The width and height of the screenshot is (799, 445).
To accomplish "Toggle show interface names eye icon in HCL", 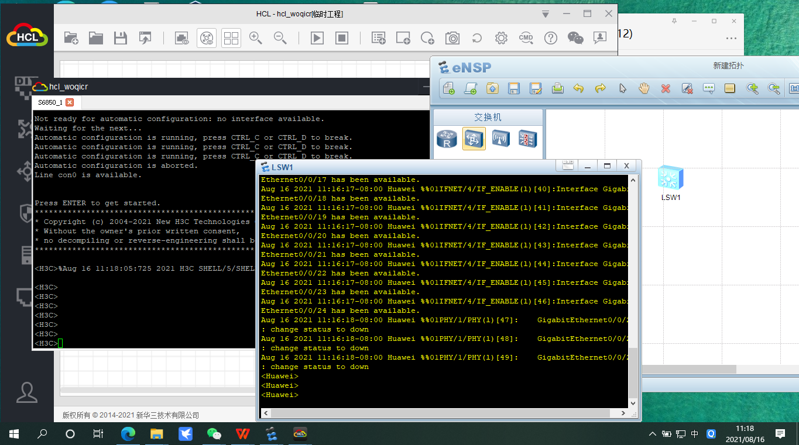I will click(x=182, y=38).
